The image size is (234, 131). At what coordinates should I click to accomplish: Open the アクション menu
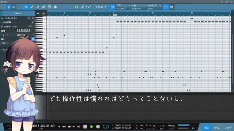click(101, 7)
